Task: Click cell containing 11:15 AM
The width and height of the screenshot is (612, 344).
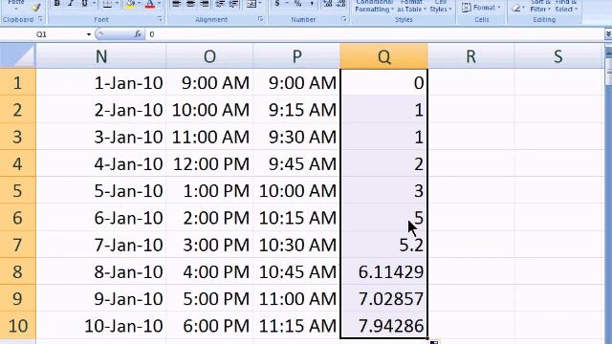Action: [296, 326]
